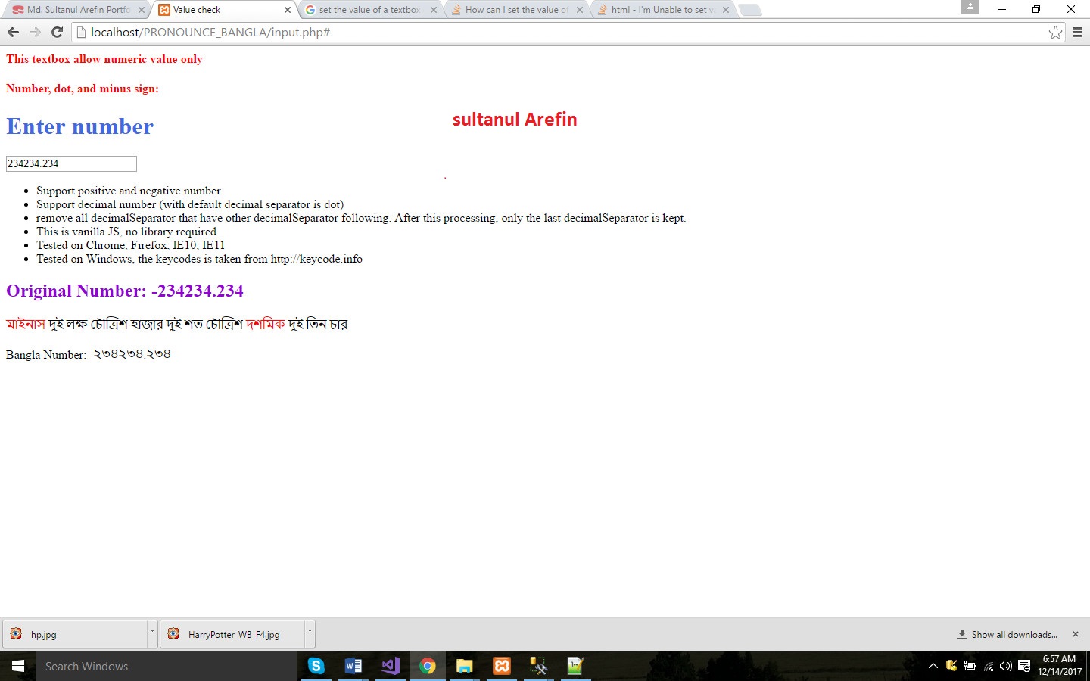Open the downloaded hp.jpg file
The height and width of the screenshot is (681, 1090).
point(44,635)
